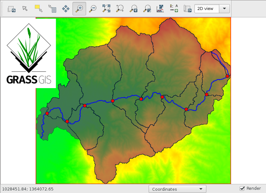Viewport: 266px width, 193px height.
Task: Open the 2D view mode dropdown
Action: 212,9
